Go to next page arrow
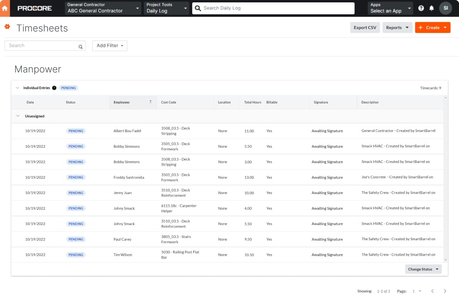 [x=445, y=291]
